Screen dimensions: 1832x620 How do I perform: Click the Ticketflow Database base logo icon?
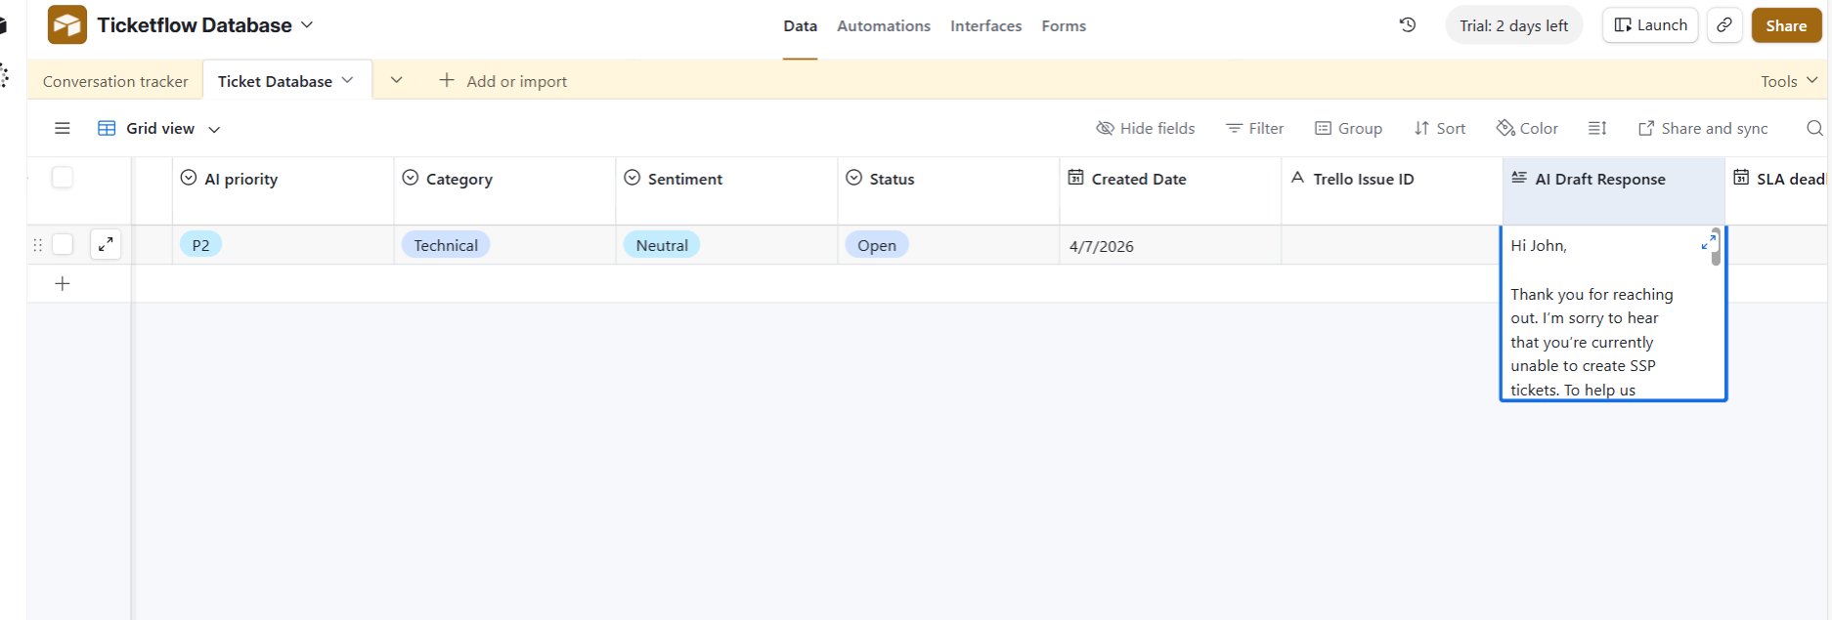(66, 25)
